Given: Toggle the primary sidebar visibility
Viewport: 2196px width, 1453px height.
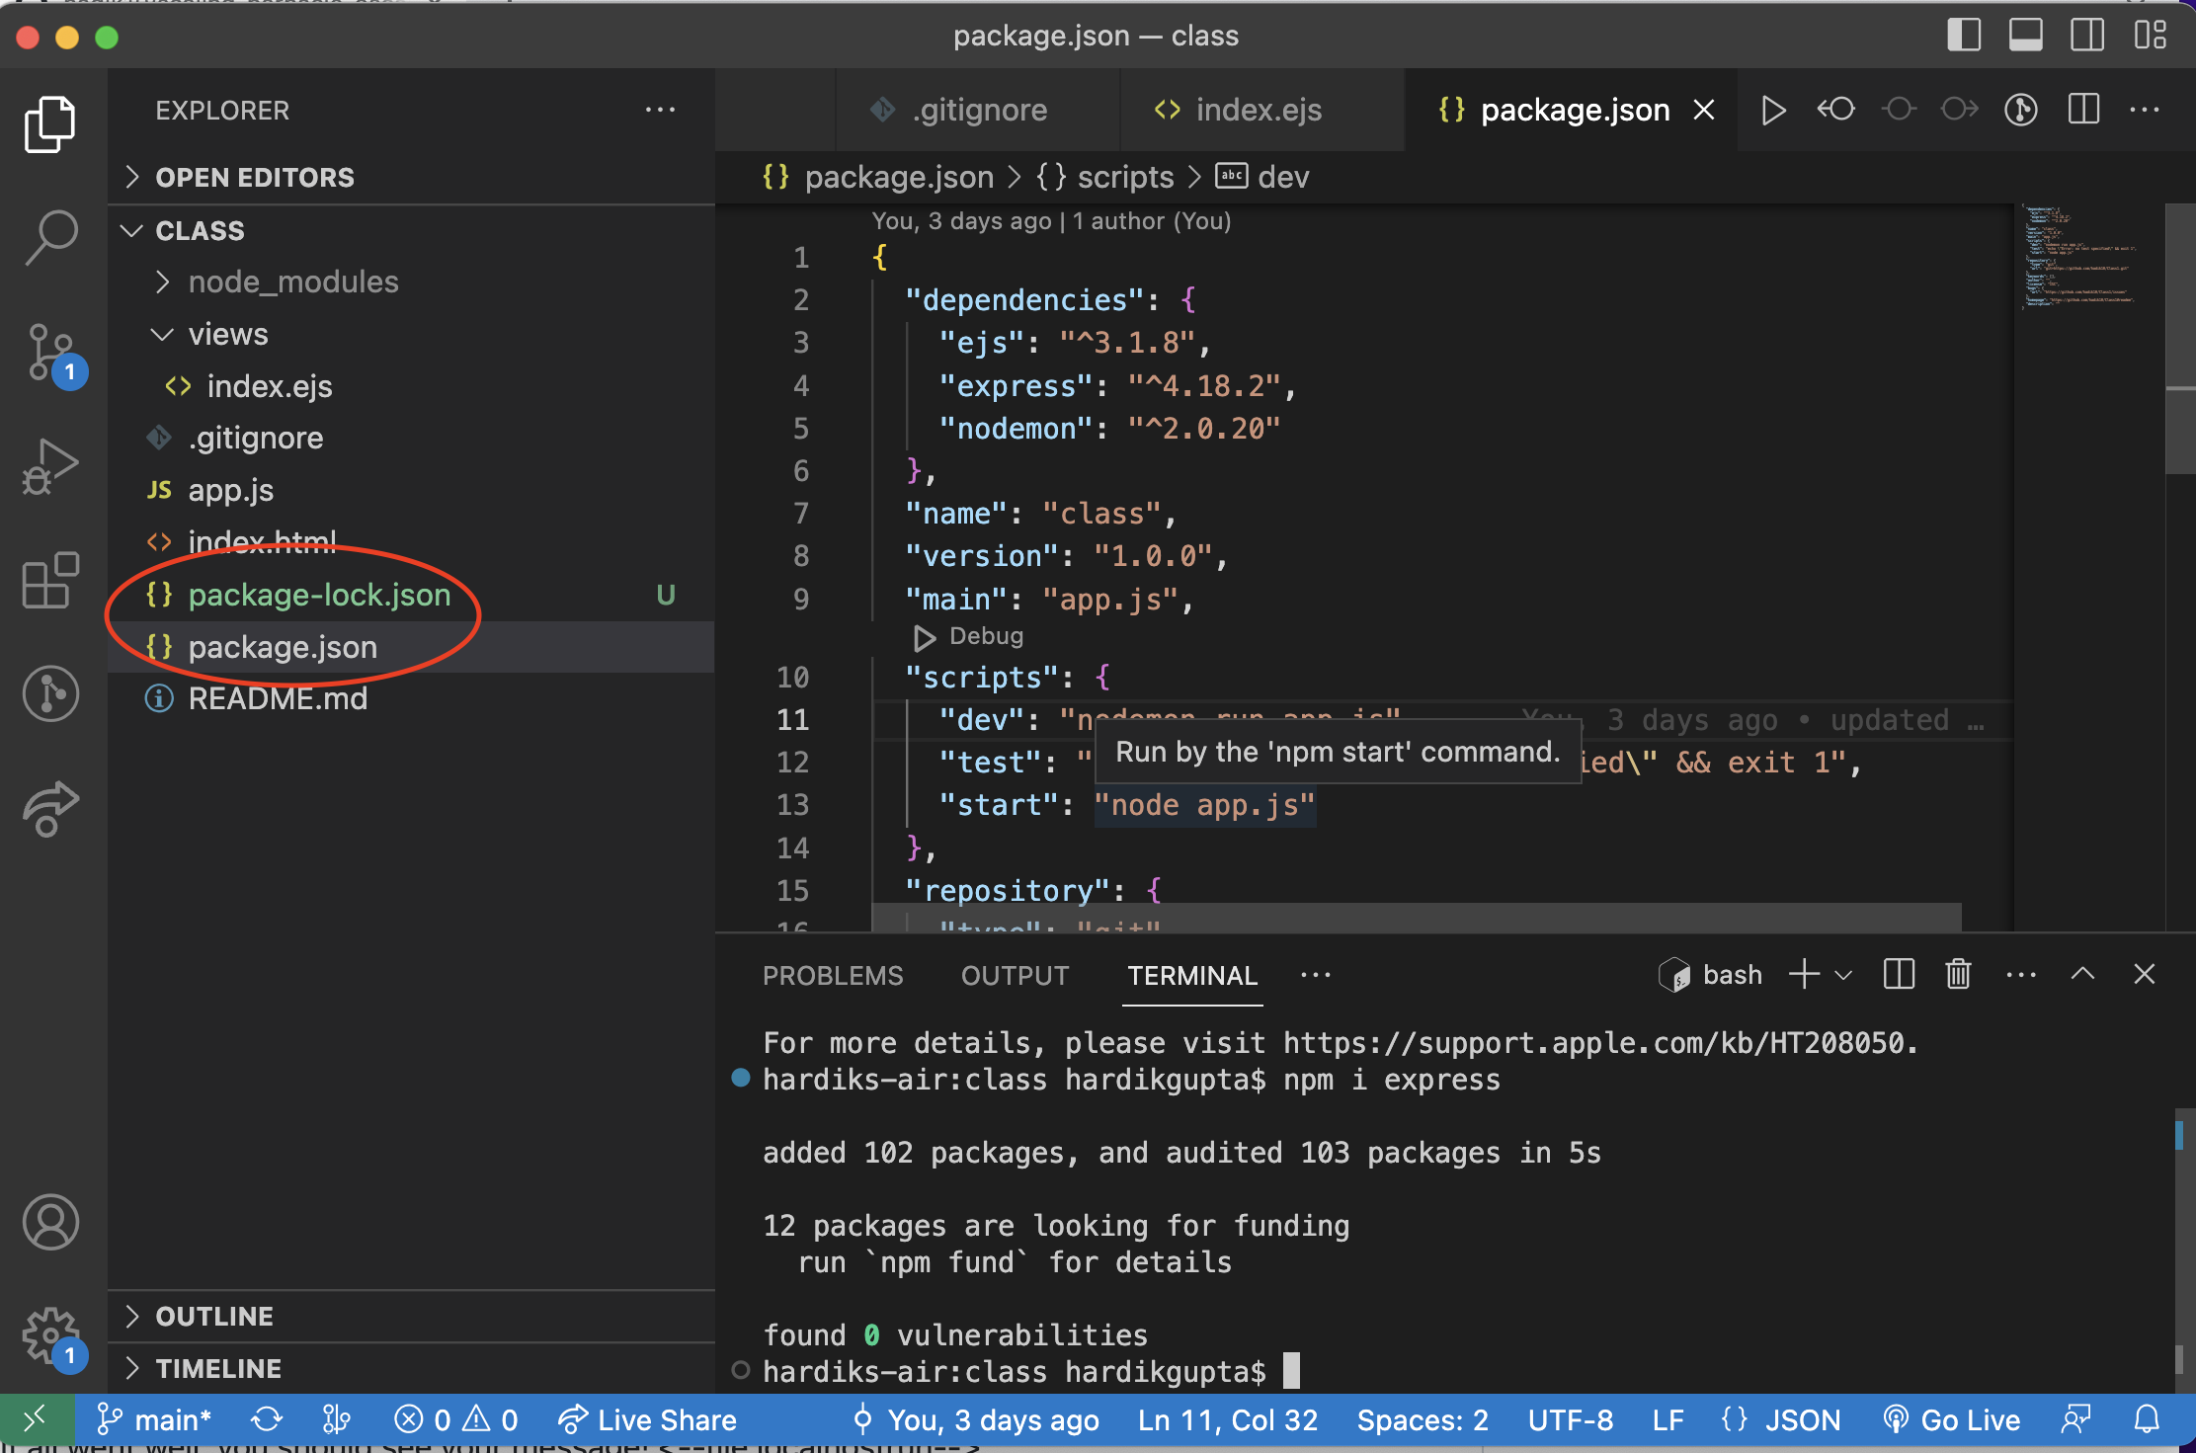Looking at the screenshot, I should coord(1965,36).
